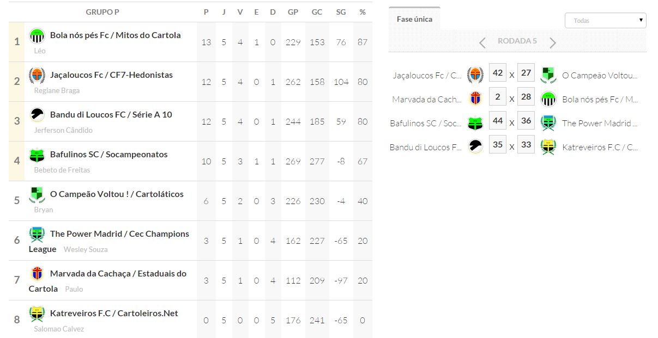Open the Todas filter dropdown

[x=605, y=21]
